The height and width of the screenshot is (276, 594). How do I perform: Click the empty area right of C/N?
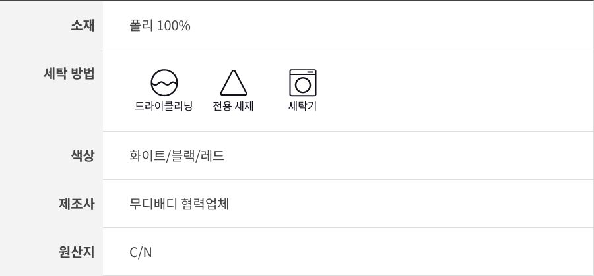tap(370, 252)
